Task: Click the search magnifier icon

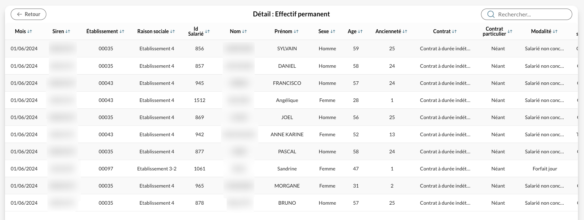Action: click(491, 14)
